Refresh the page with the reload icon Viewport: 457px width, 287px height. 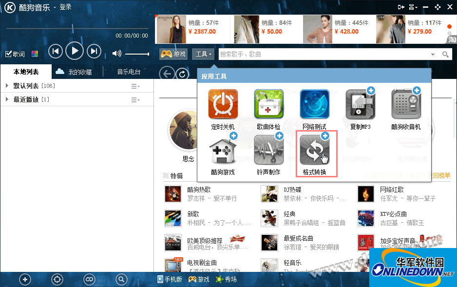pyautogui.click(x=182, y=74)
